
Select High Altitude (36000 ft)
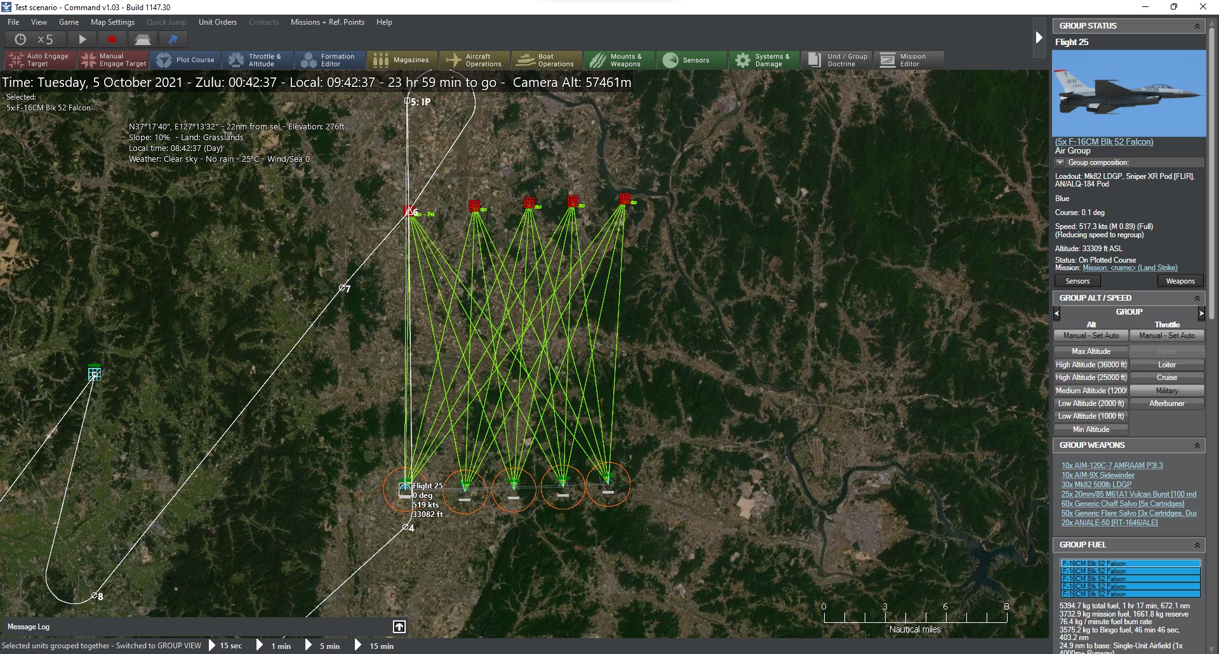(x=1091, y=365)
